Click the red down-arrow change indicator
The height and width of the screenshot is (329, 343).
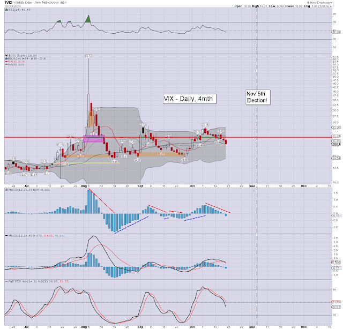331,6
